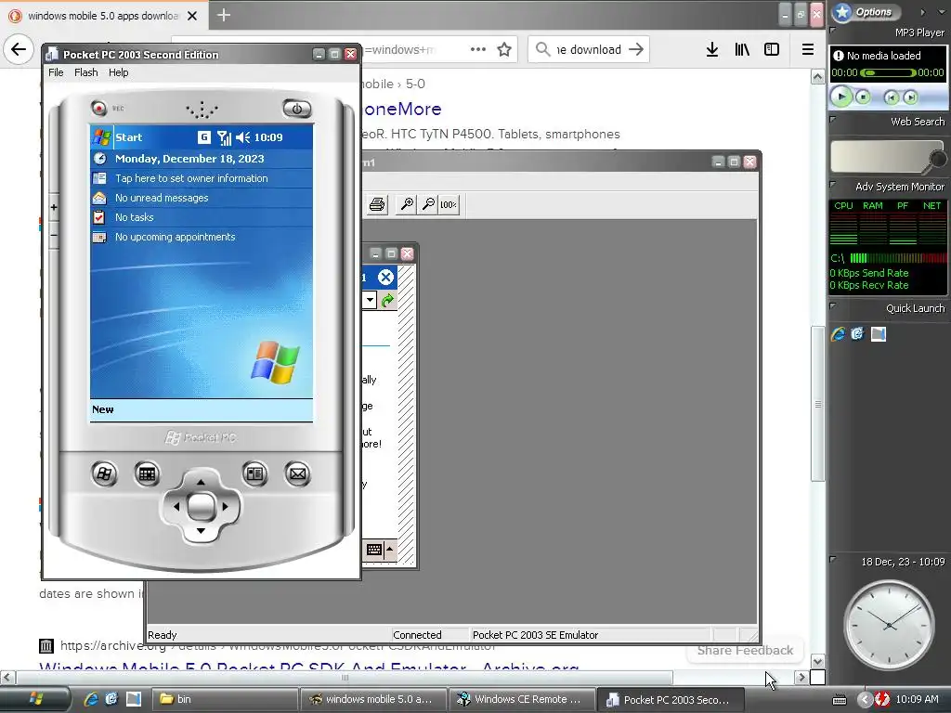Viewport: 951px width, 713px height.
Task: Select the windows mobile 5.0 apps browser tab
Action: tap(104, 16)
